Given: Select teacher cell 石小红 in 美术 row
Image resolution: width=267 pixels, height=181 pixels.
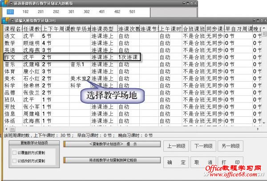Looking at the screenshot, I should 32,78.
